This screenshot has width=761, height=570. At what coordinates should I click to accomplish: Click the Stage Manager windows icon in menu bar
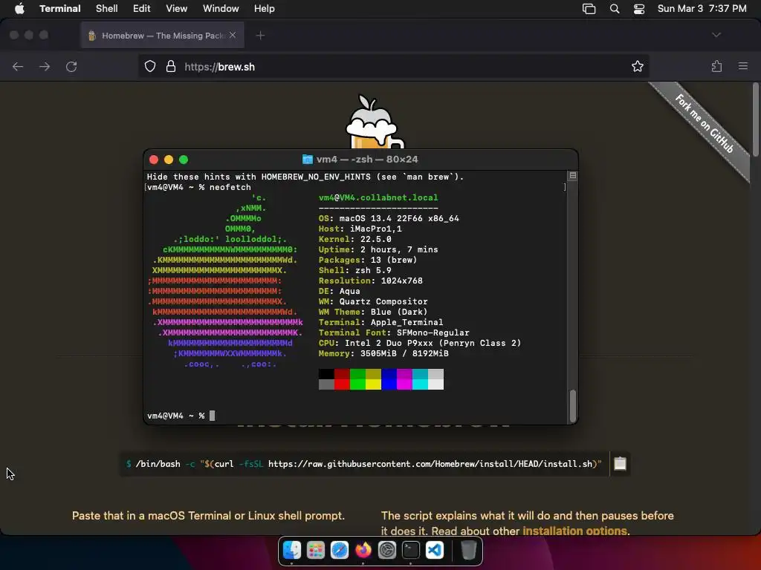pos(589,9)
